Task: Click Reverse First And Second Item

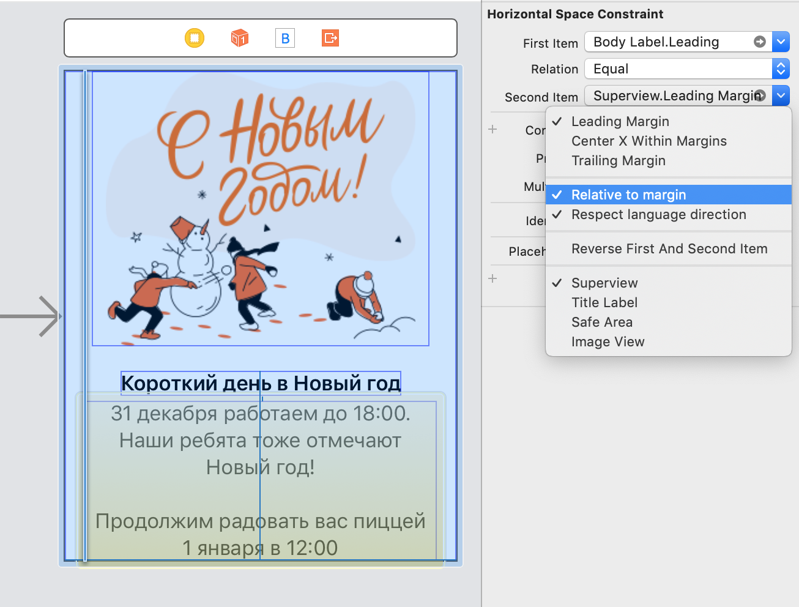Action: point(669,248)
